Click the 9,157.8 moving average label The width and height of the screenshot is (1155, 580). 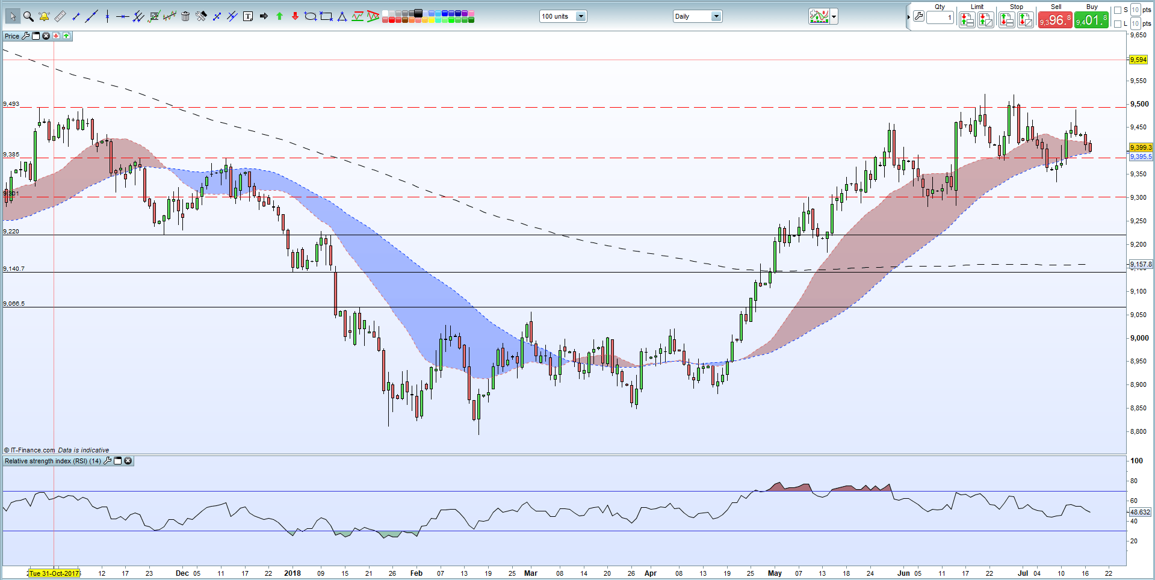1141,264
